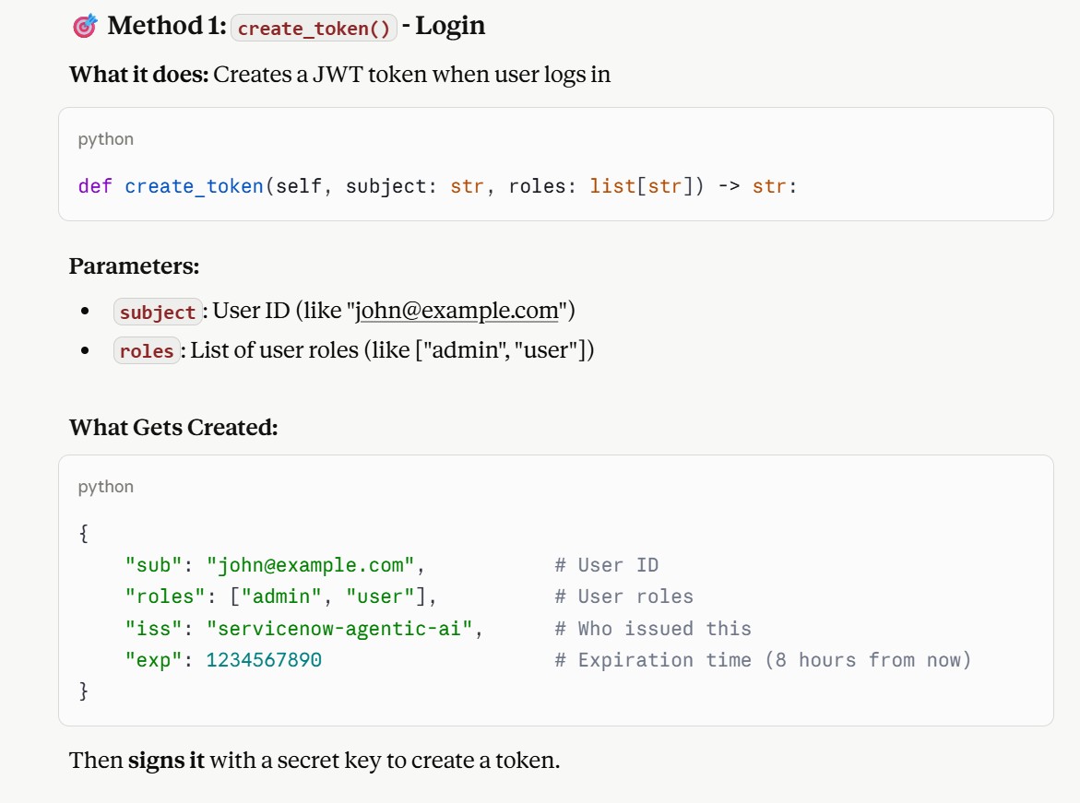Click the def create_token function signature line
This screenshot has height=803, width=1080.
(x=437, y=186)
